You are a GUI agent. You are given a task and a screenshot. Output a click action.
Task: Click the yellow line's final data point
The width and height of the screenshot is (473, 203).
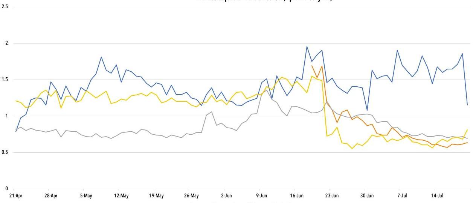[467, 129]
